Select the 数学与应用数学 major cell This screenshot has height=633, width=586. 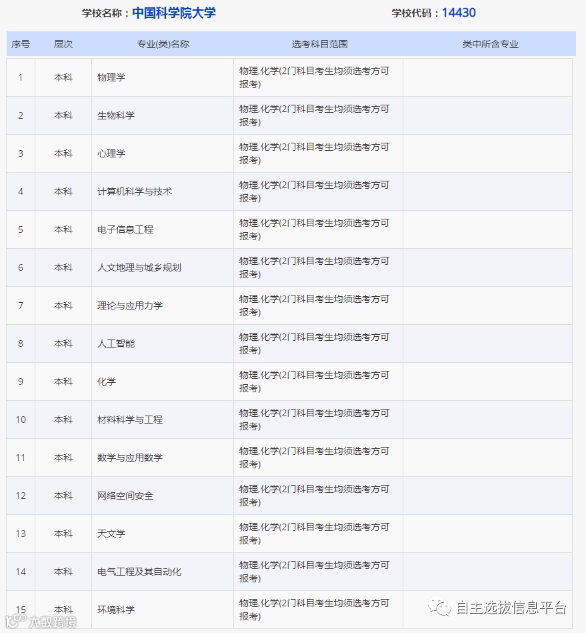163,458
